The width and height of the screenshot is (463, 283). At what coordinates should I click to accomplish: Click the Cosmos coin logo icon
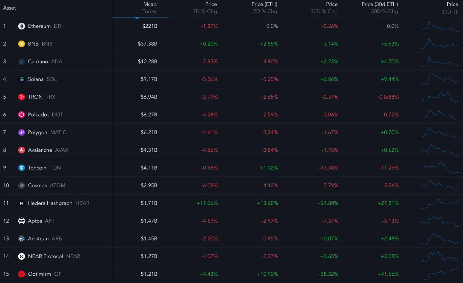[21, 186]
